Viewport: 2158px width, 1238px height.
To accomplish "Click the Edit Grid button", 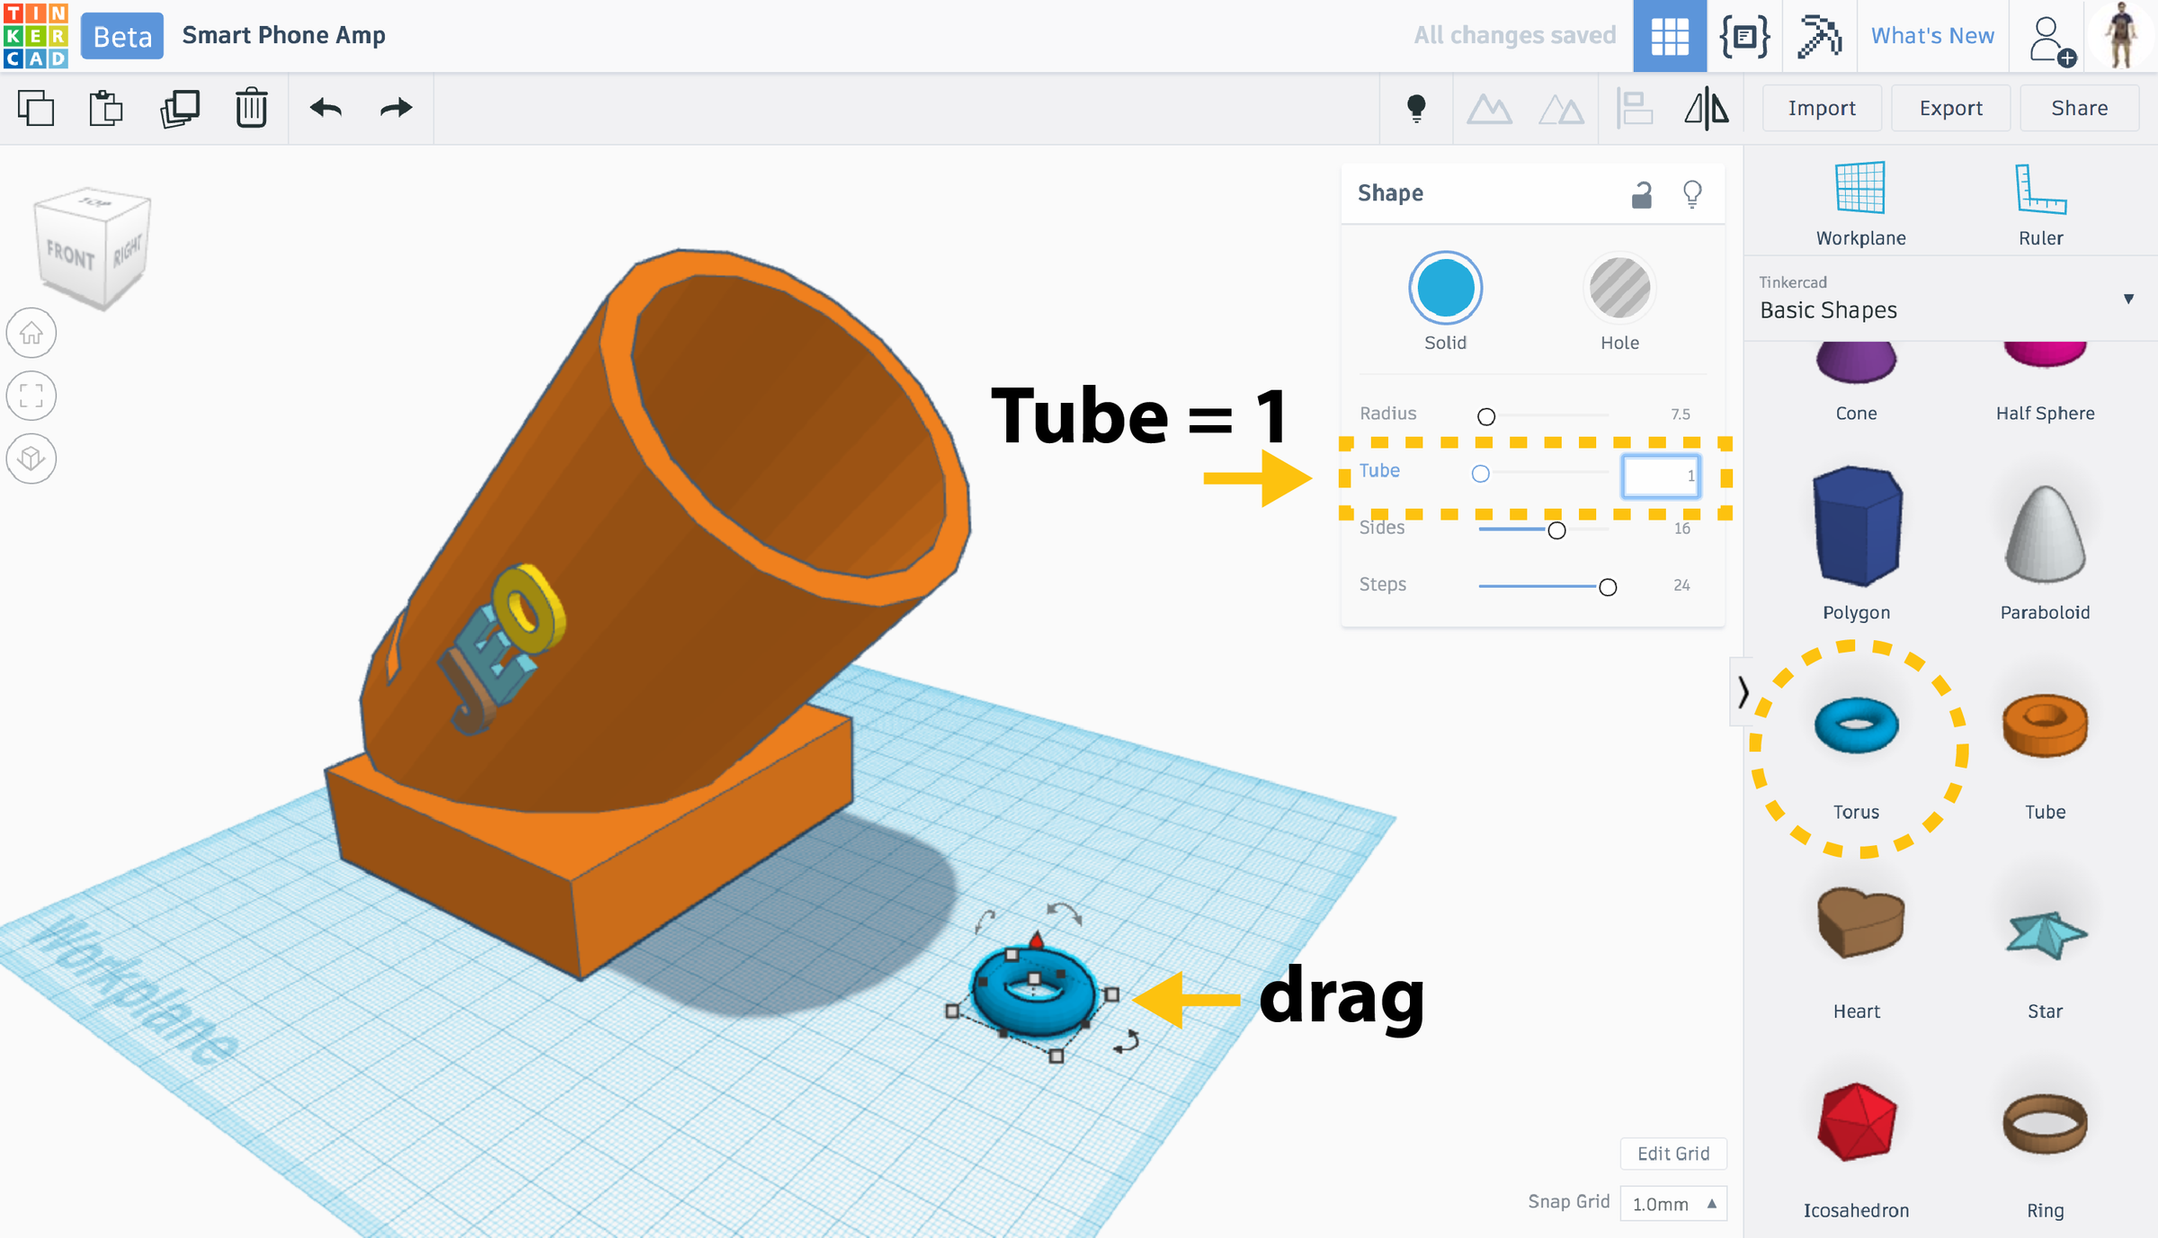I will (x=1672, y=1153).
